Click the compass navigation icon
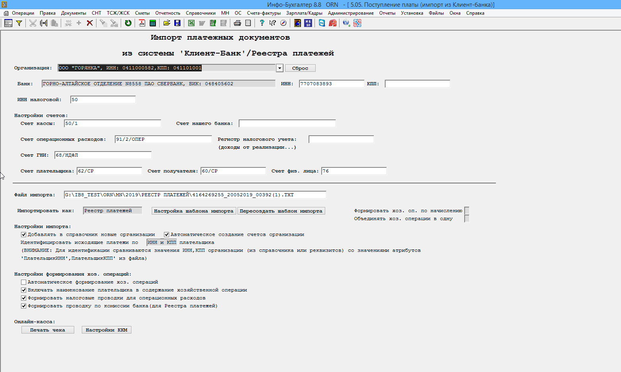 283,23
